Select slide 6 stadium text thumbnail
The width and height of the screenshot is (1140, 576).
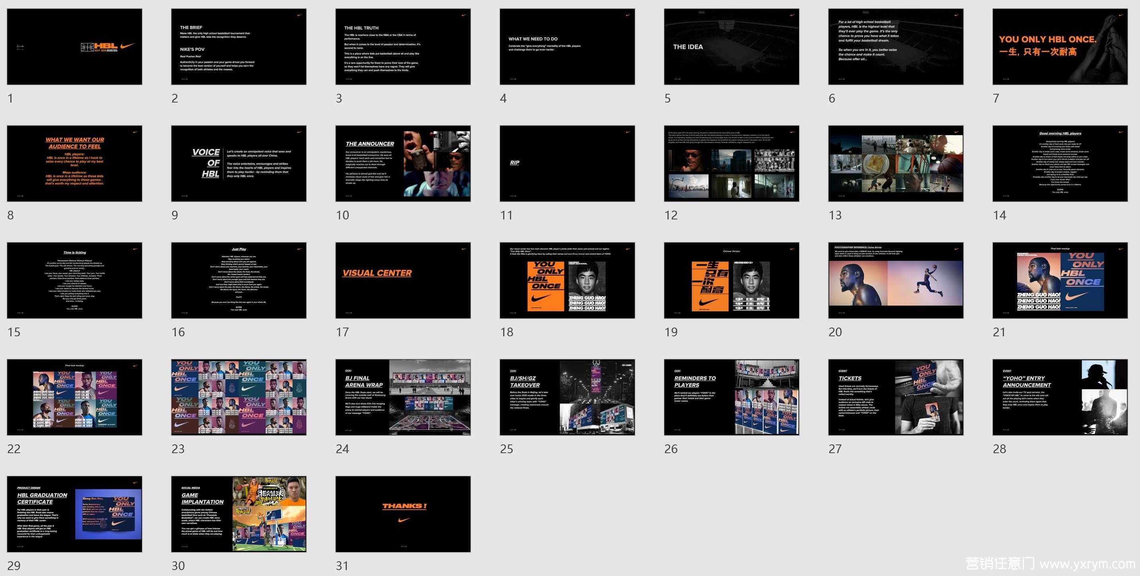tap(896, 47)
